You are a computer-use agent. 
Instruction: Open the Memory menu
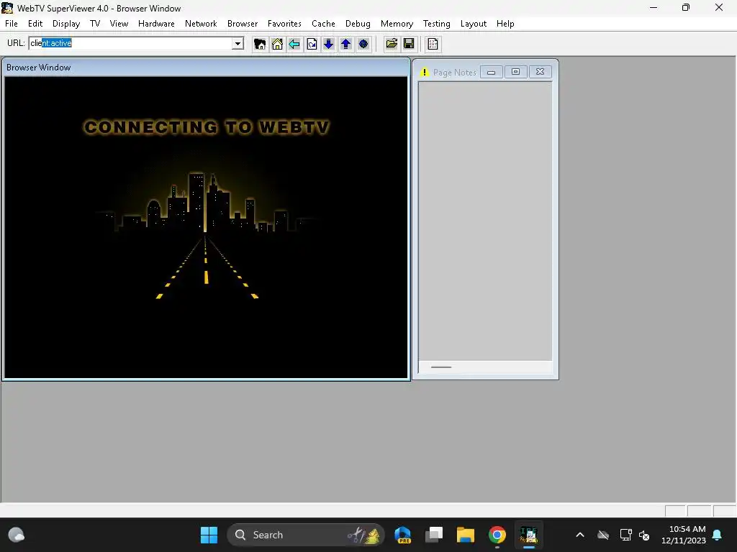coord(397,24)
